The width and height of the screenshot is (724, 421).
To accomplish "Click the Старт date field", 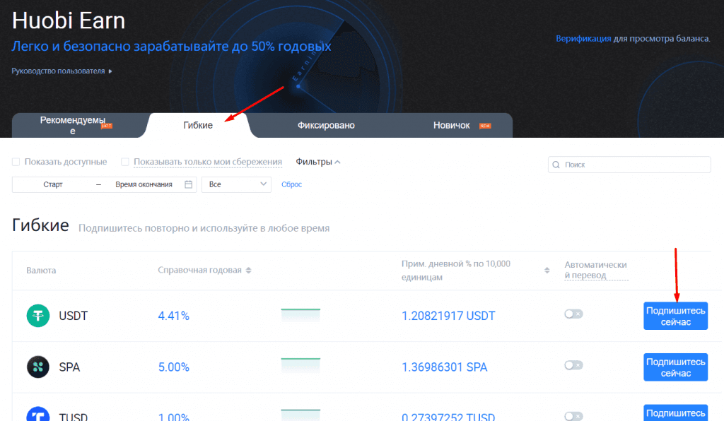I will coord(53,184).
